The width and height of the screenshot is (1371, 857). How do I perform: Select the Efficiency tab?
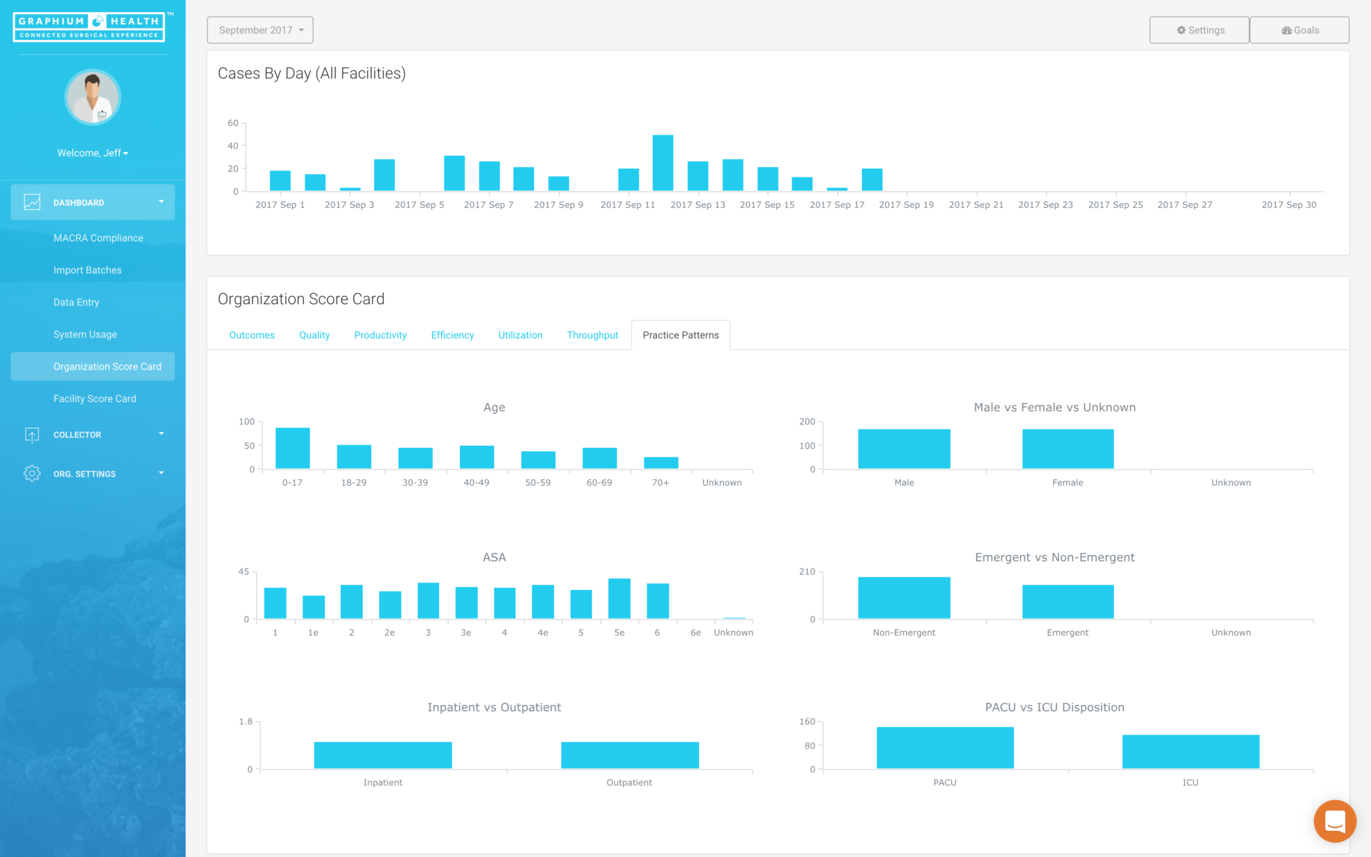(452, 335)
